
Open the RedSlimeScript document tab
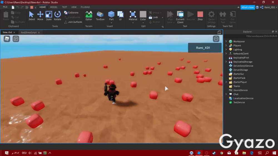29,32
